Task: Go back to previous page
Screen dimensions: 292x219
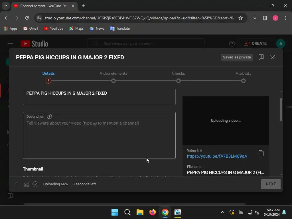Action: (6, 18)
